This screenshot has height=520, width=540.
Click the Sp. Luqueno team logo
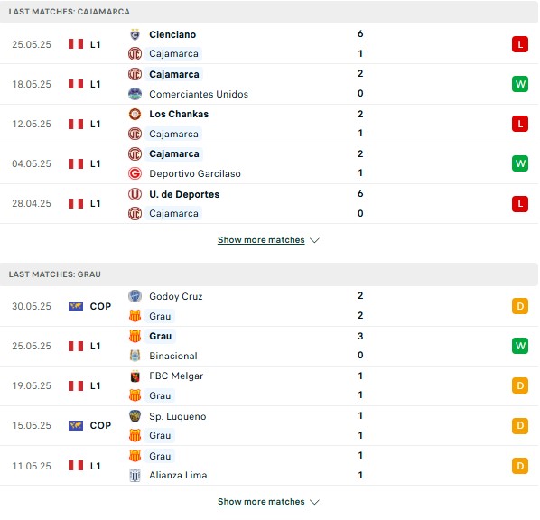click(x=135, y=416)
